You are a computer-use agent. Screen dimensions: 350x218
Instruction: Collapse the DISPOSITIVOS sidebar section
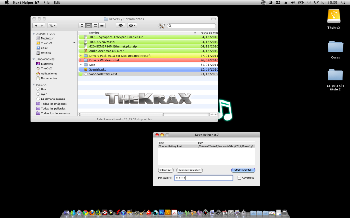tap(34, 34)
